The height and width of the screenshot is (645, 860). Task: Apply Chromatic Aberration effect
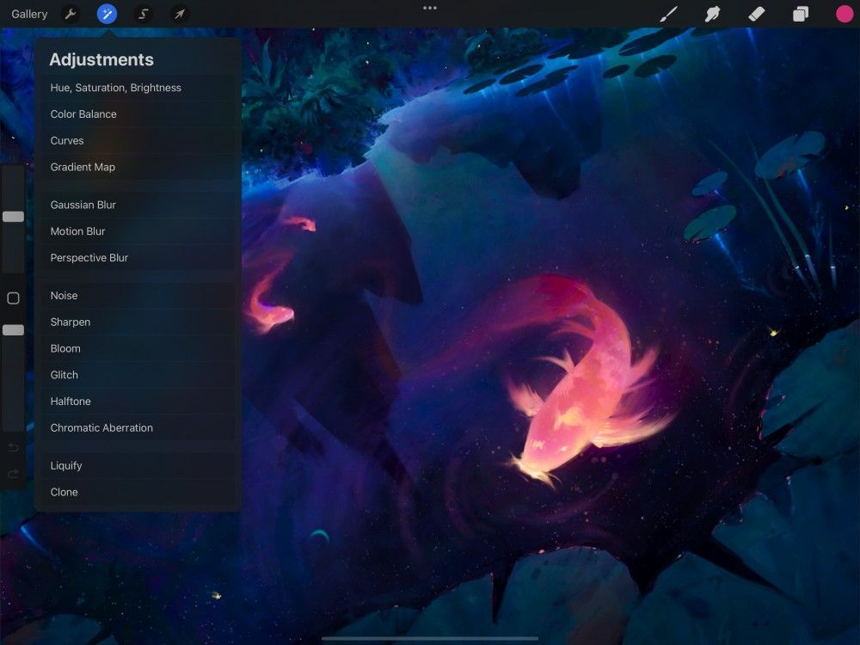101,427
